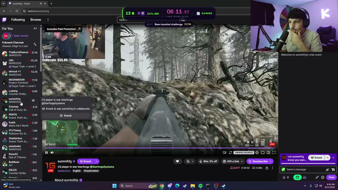The height and width of the screenshot is (190, 338).
Task: Open the Twitch navigation more-options menu
Action: click(48, 20)
